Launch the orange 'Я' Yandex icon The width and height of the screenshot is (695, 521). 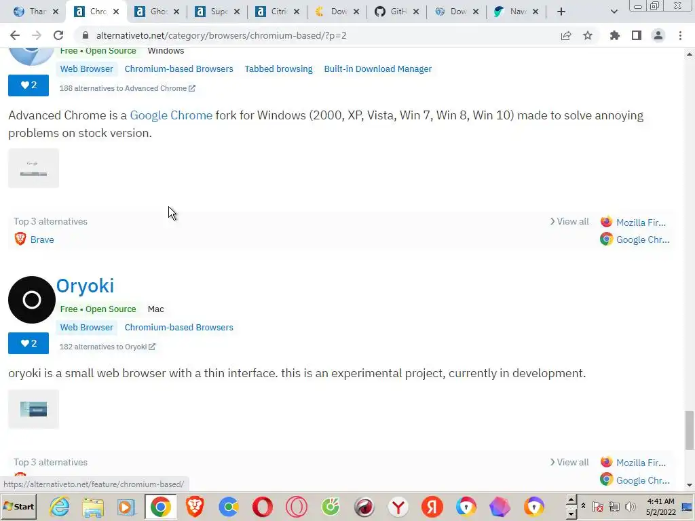click(432, 507)
